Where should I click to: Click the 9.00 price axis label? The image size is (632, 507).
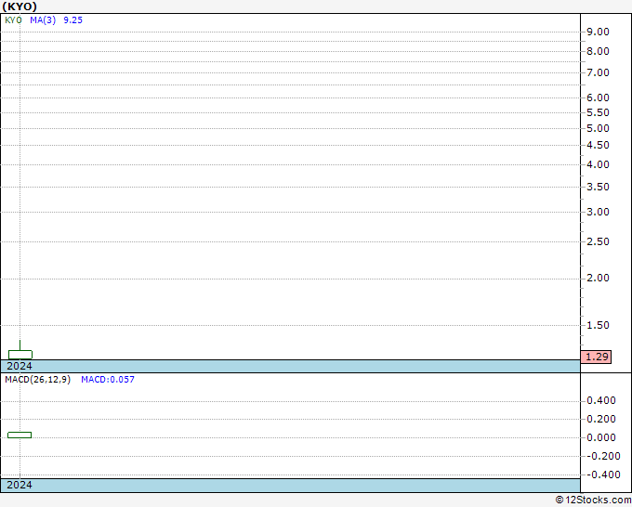(x=598, y=32)
